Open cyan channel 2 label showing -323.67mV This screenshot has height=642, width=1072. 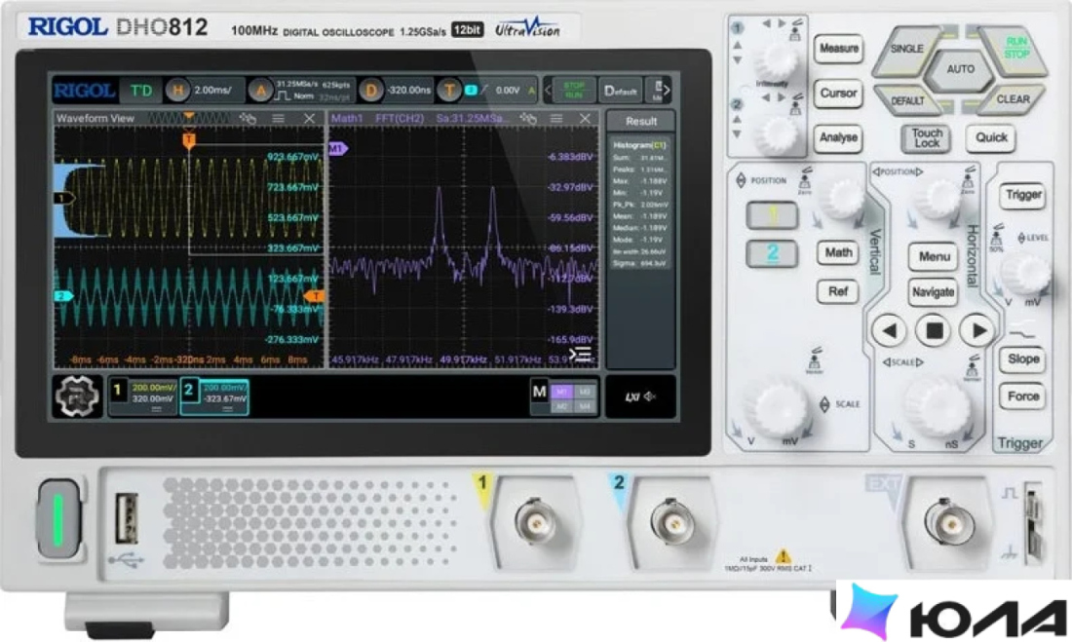click(214, 397)
